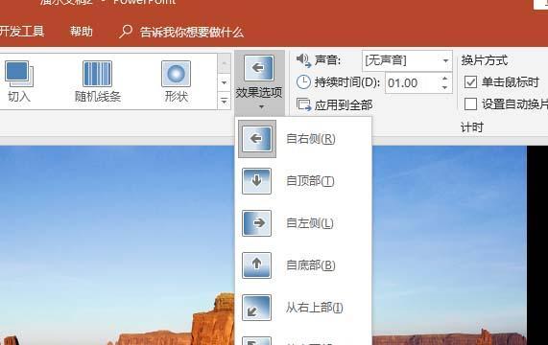Open the 声音 combo box
This screenshot has height=345, width=548.
coord(407,60)
